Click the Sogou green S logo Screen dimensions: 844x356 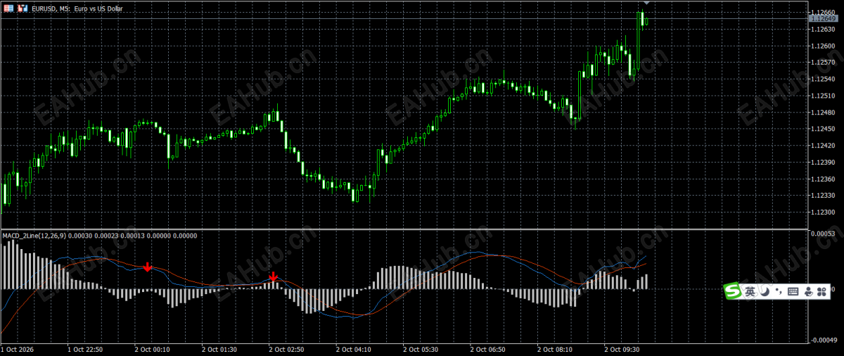pos(734,291)
